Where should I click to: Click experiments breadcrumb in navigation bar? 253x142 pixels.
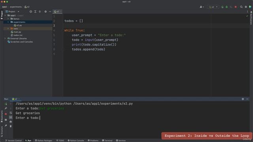point(16,7)
